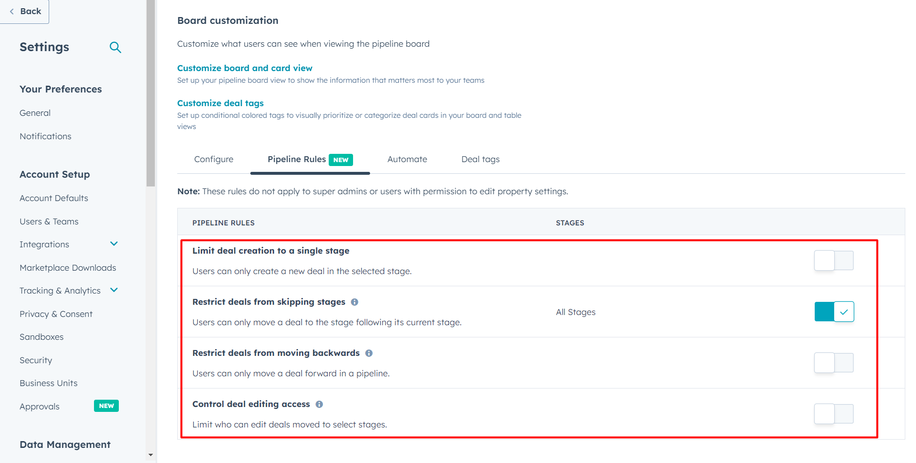Click the info icon beside Control deal editing access
Viewport: 916px width, 463px height.
(319, 404)
